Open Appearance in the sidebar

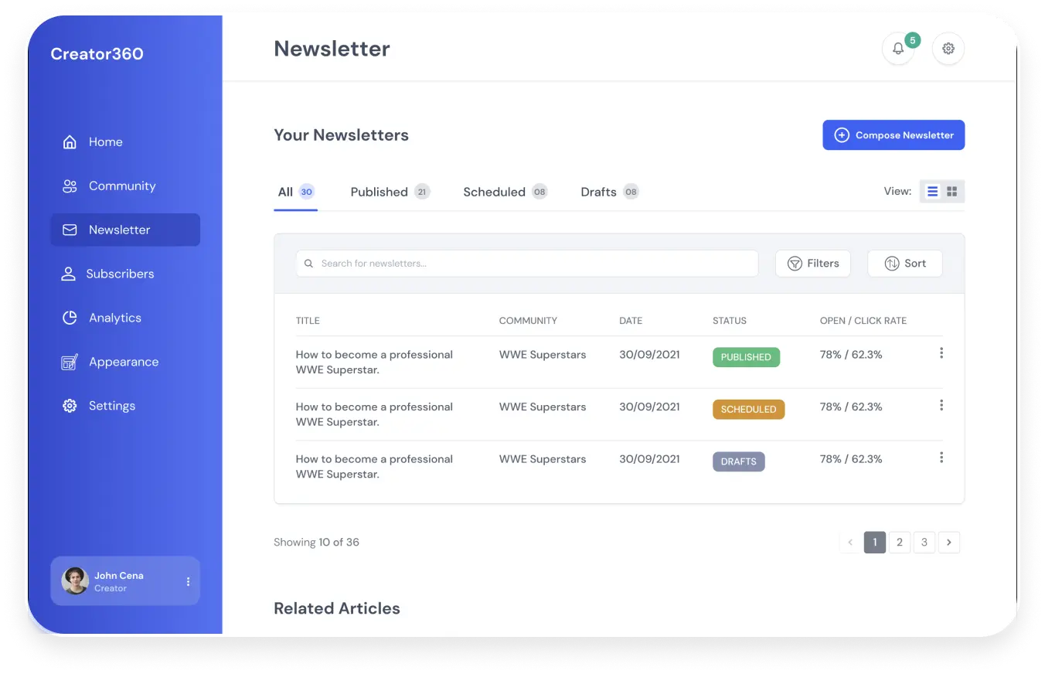pos(123,363)
